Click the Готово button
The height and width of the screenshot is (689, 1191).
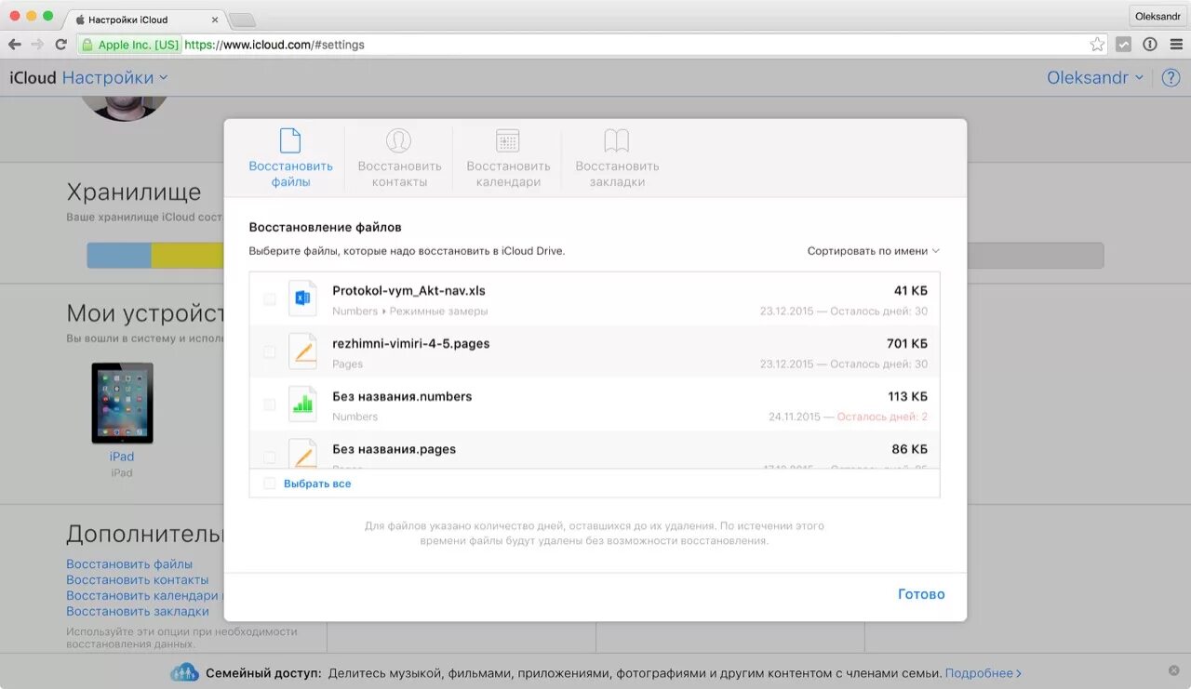(921, 594)
